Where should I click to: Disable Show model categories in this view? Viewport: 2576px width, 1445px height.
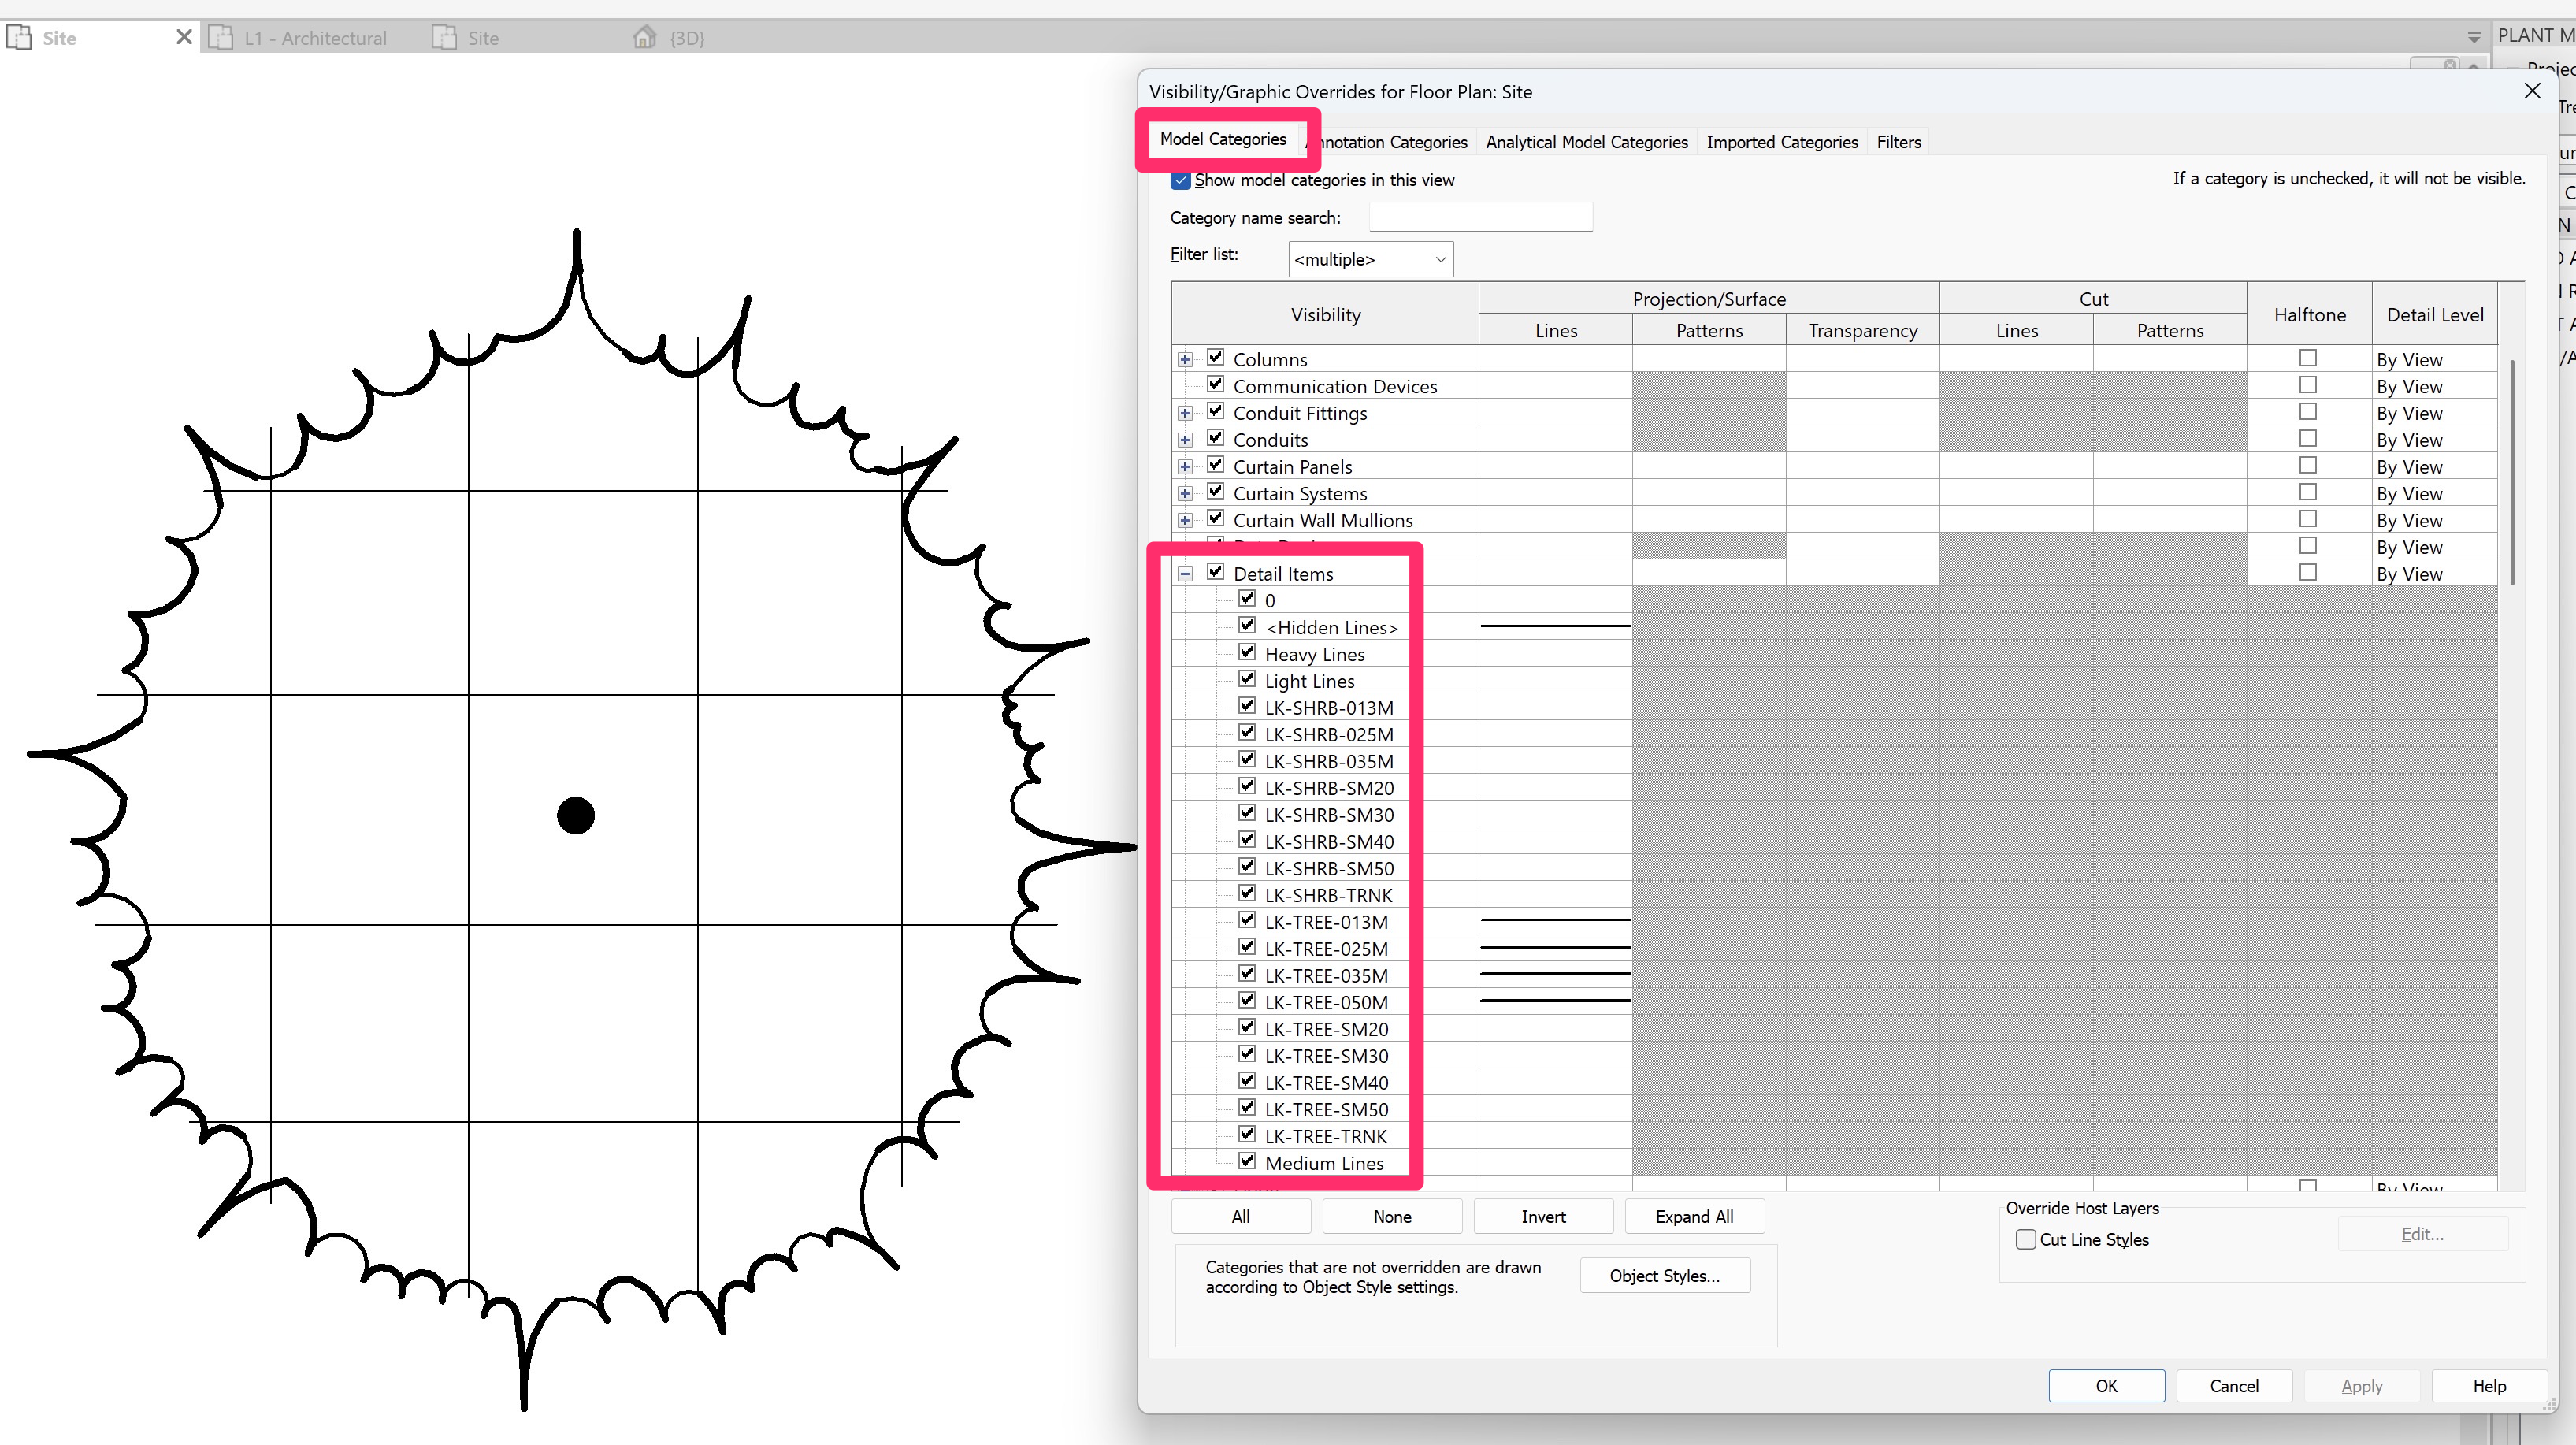(1180, 180)
